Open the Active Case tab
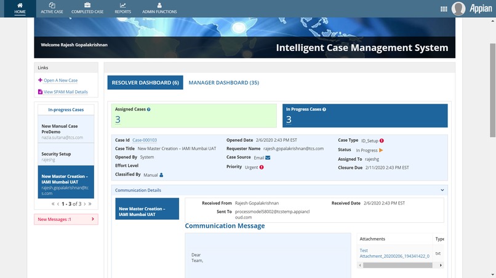 click(x=52, y=9)
